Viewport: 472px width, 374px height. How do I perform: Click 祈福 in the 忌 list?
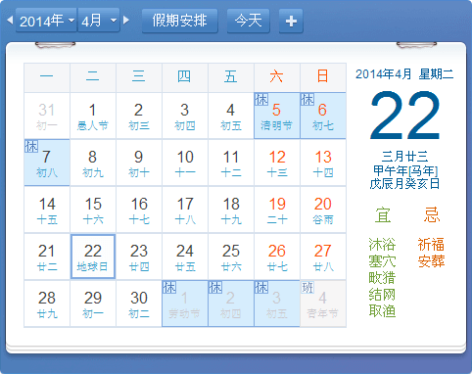point(431,244)
